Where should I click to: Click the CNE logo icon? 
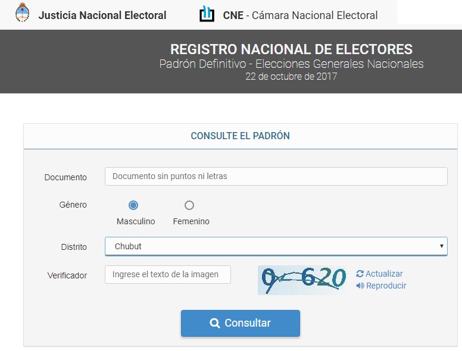point(207,14)
